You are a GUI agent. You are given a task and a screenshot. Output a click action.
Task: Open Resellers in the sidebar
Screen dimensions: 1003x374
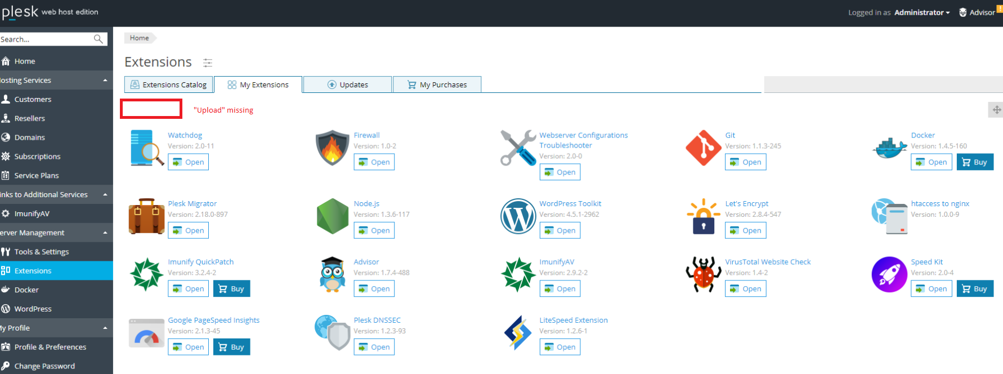29,118
